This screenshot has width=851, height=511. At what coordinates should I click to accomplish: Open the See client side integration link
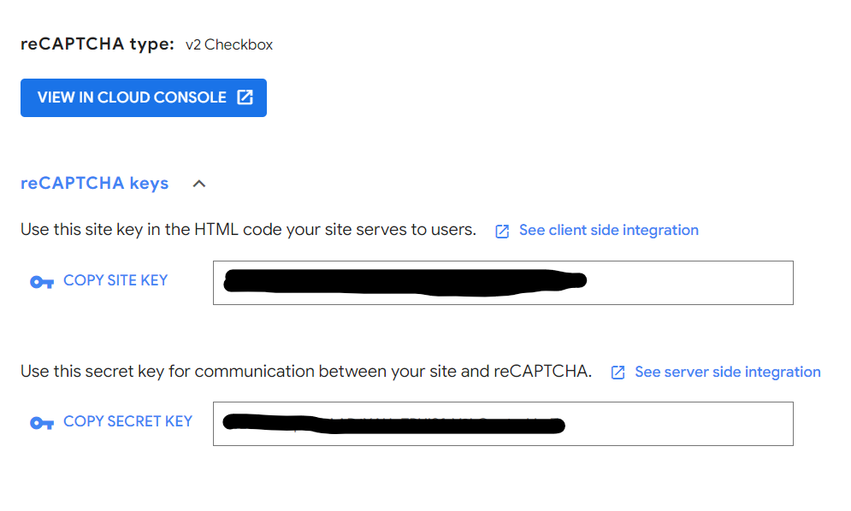point(608,230)
